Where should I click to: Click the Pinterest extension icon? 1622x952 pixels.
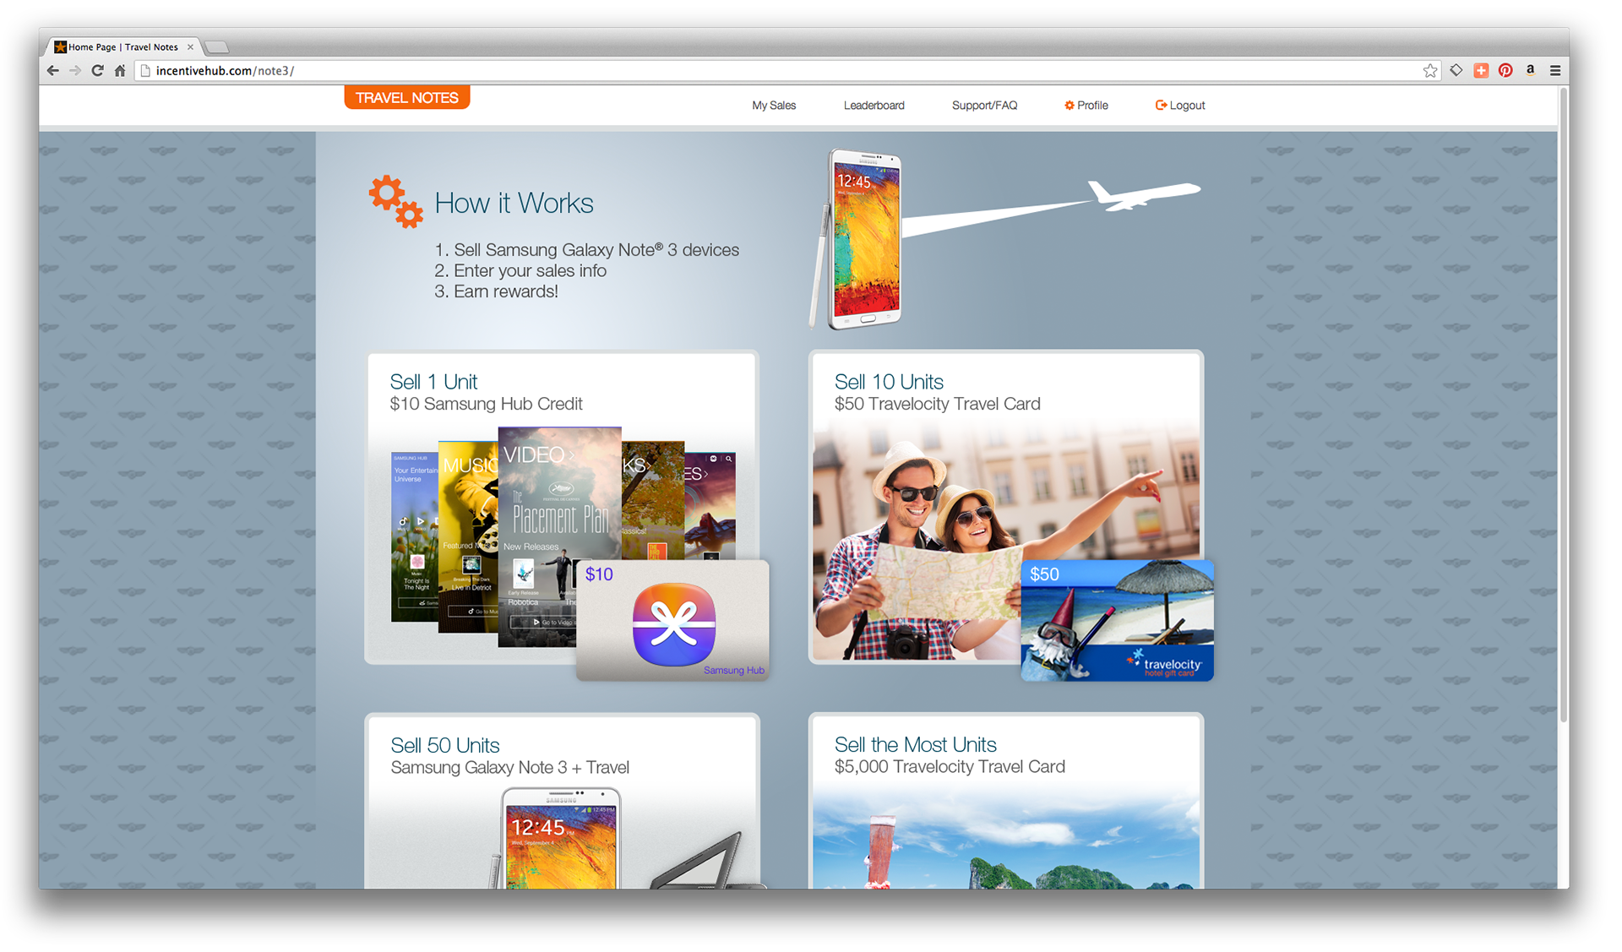click(1505, 71)
